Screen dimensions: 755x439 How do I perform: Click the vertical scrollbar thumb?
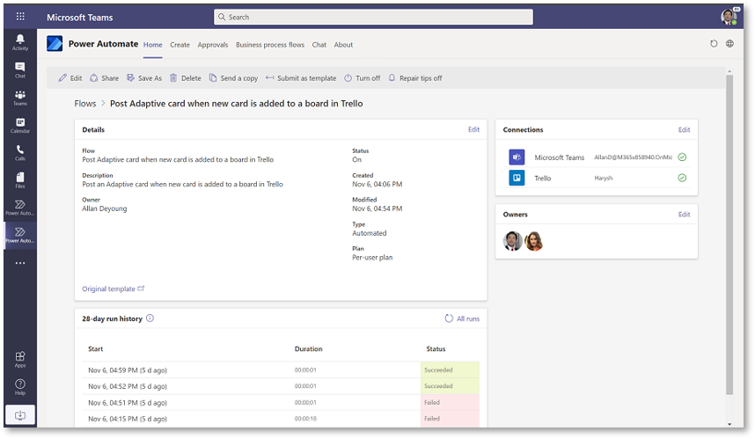pyautogui.click(x=729, y=235)
